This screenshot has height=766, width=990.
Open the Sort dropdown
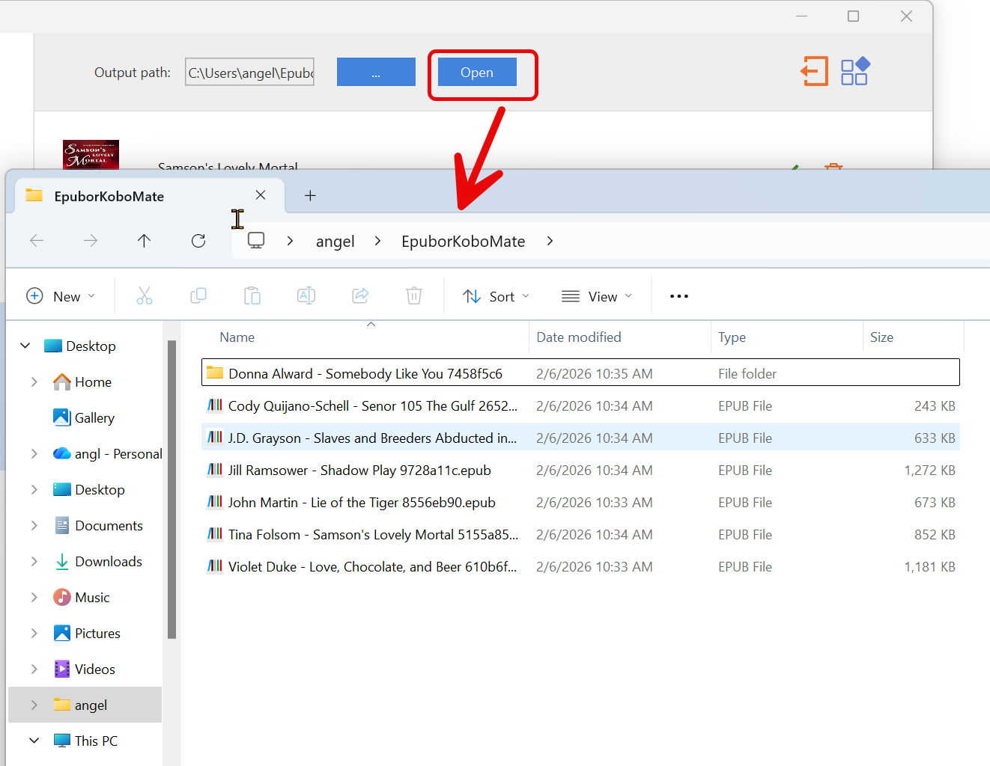496,295
